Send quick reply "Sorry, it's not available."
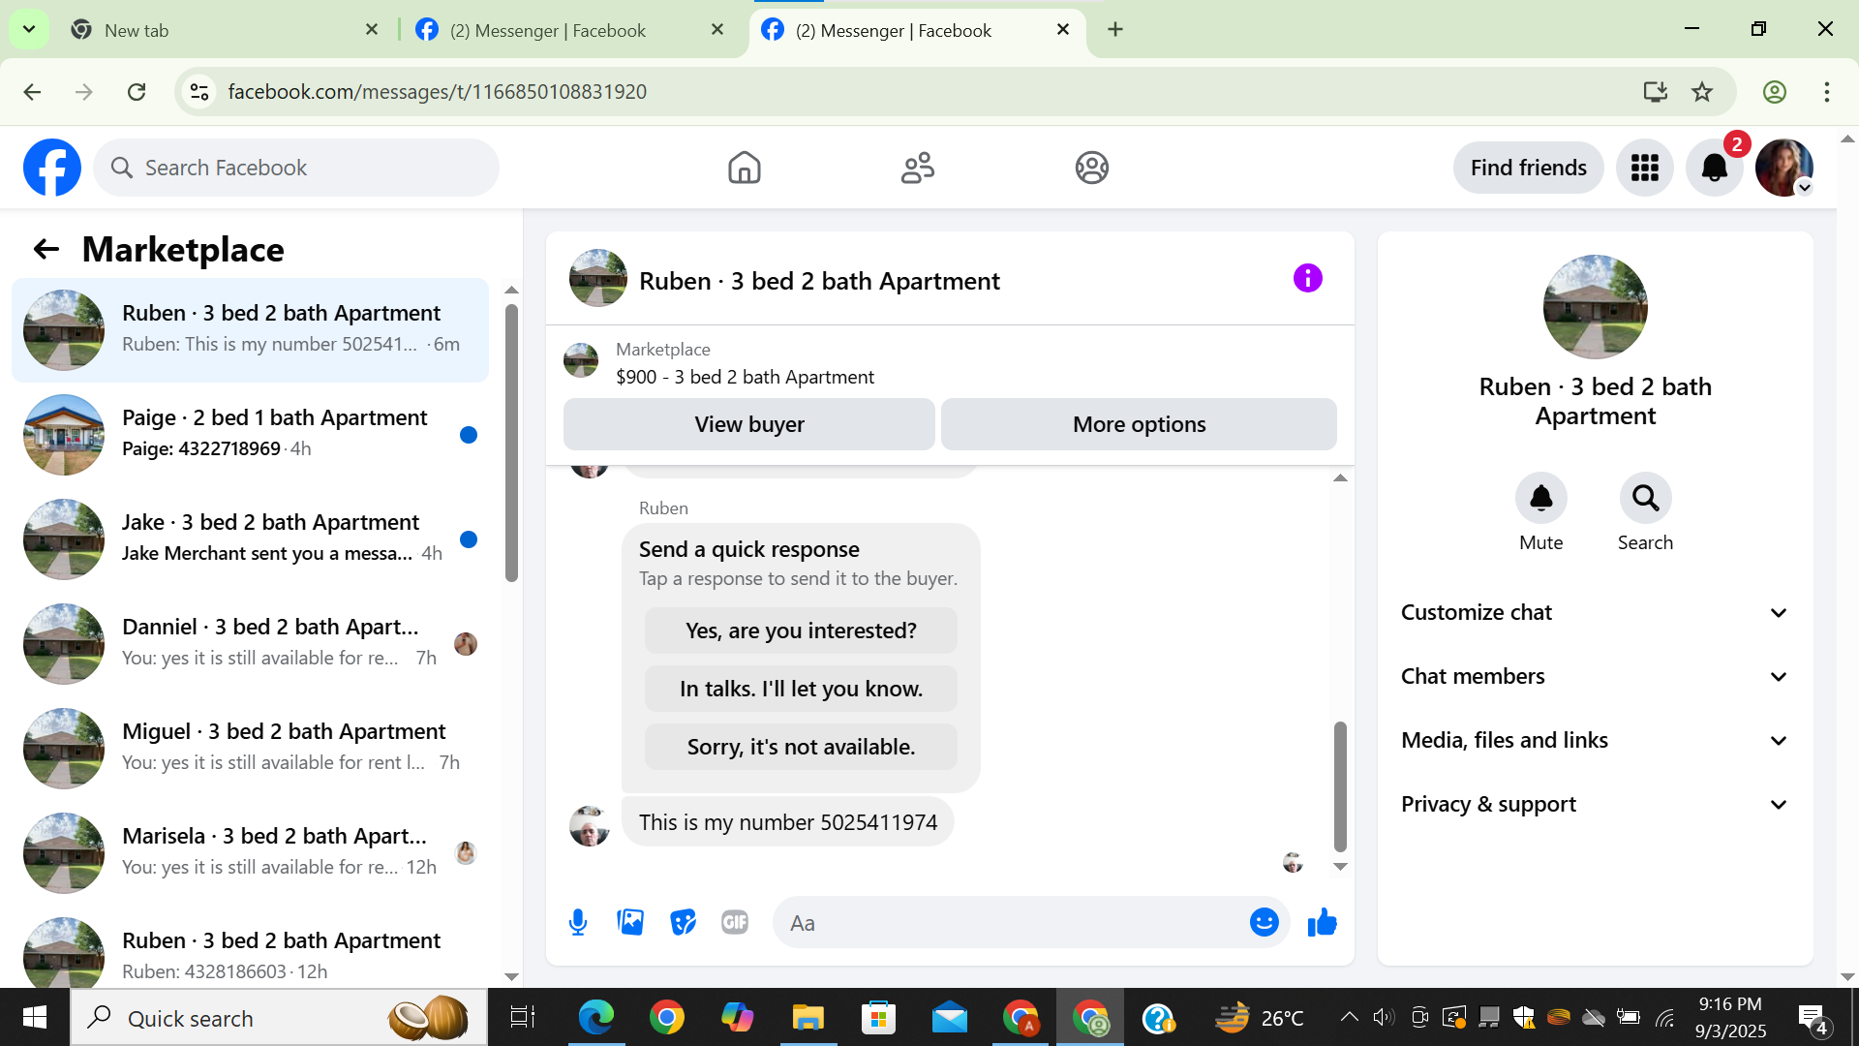Viewport: 1859px width, 1046px height. 801,747
